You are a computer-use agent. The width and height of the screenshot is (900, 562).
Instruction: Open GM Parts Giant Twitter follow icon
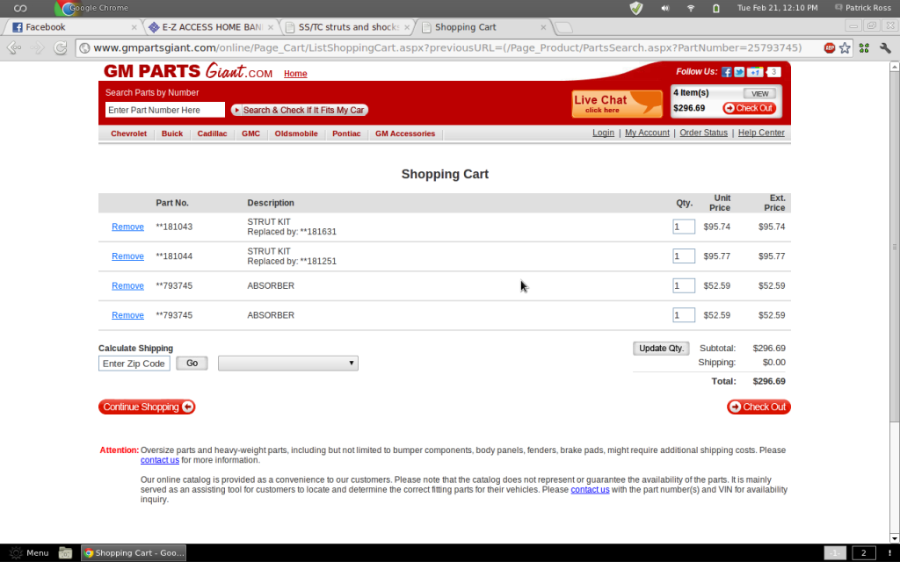click(x=739, y=72)
